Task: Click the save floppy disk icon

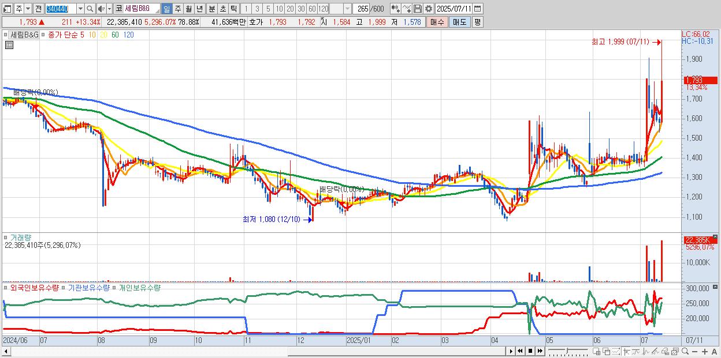Action: click(x=417, y=9)
